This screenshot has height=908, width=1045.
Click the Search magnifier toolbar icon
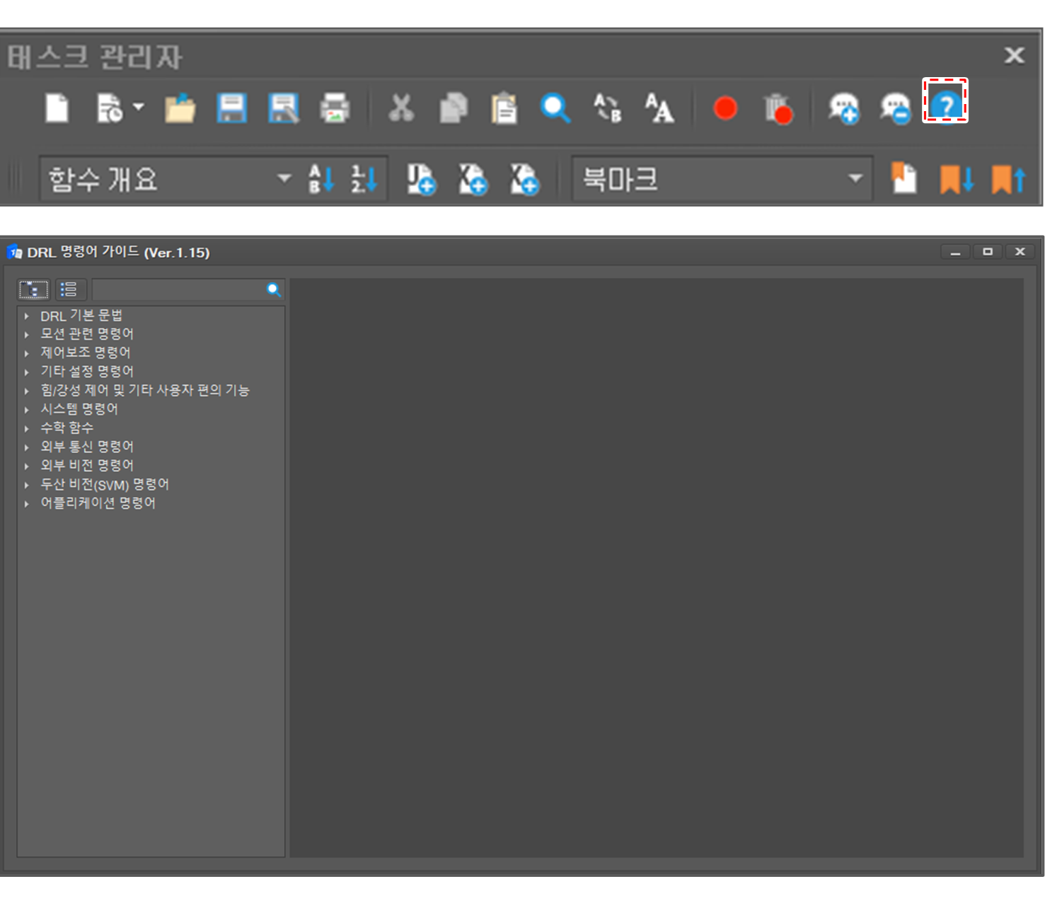pyautogui.click(x=555, y=108)
